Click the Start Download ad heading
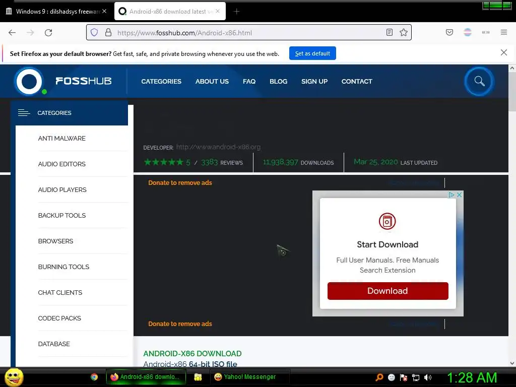Screen dimensions: 516x387 [x=388, y=244]
